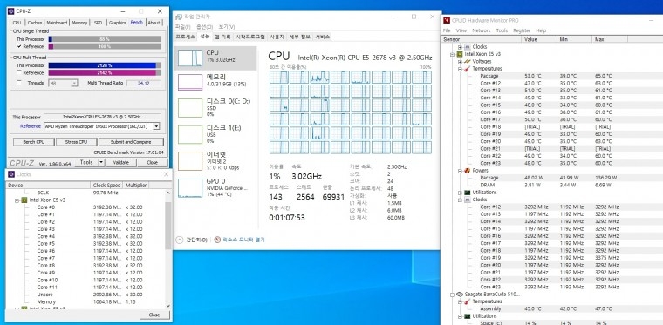Click the Submit and Compare button

131,142
